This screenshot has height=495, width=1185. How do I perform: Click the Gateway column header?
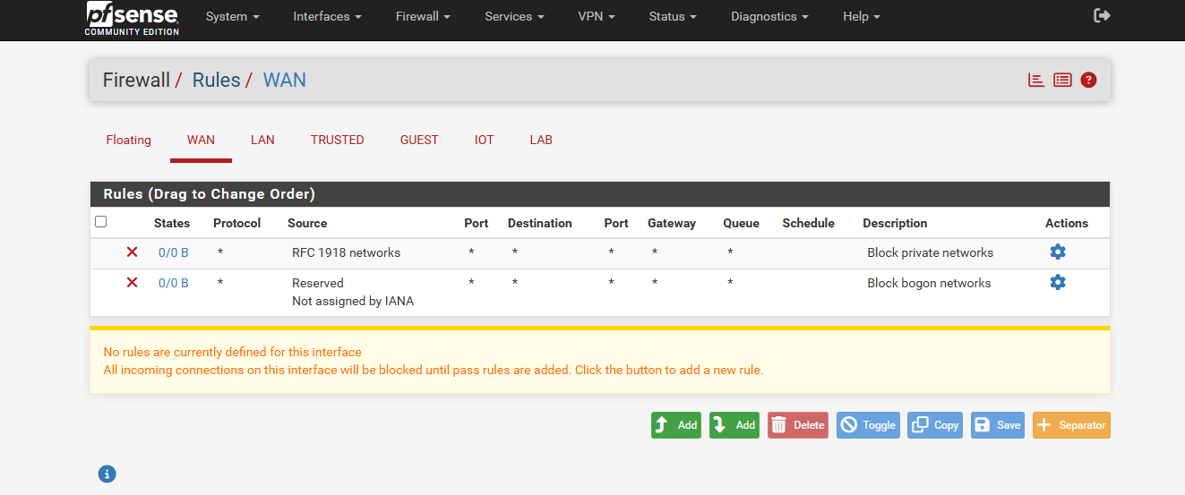pyautogui.click(x=672, y=223)
